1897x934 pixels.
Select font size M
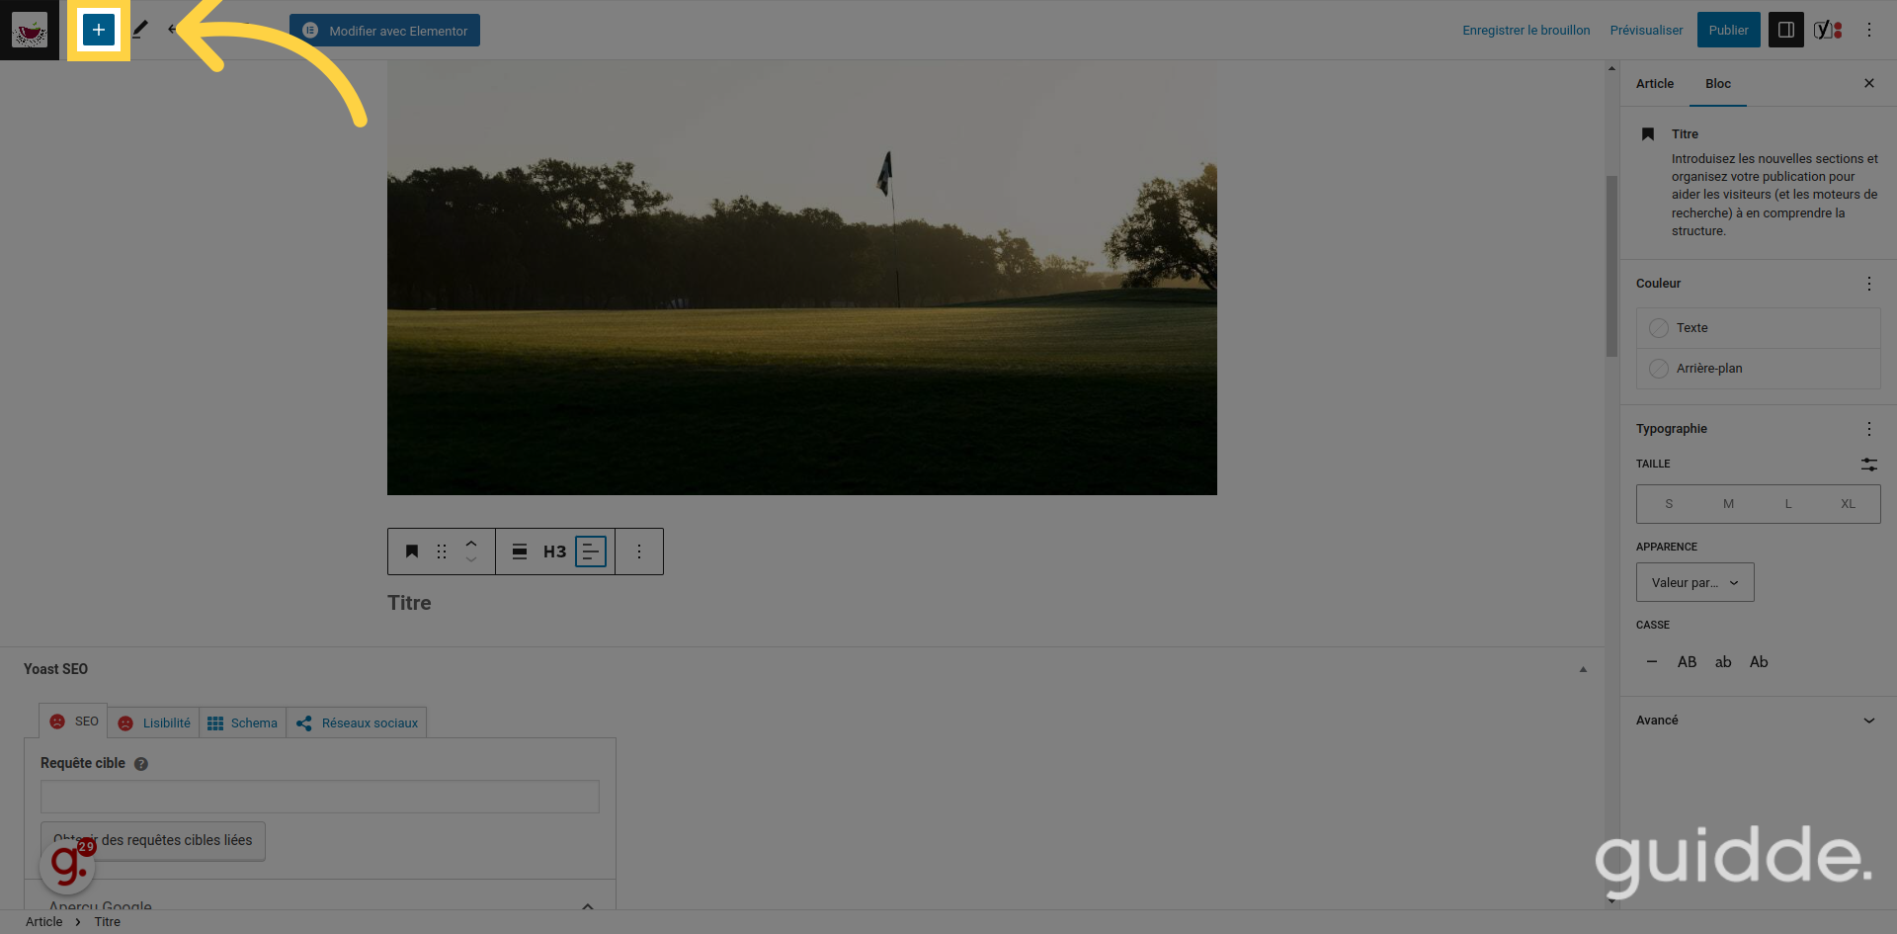[1728, 504]
